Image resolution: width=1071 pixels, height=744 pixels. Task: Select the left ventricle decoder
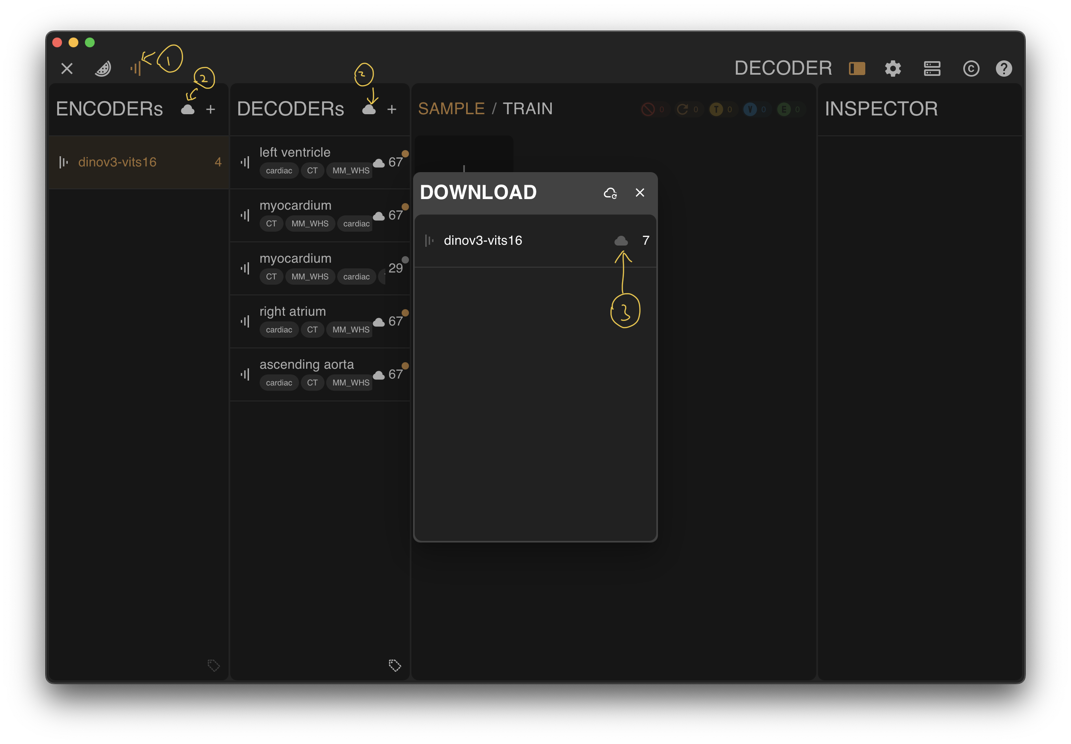pos(295,153)
